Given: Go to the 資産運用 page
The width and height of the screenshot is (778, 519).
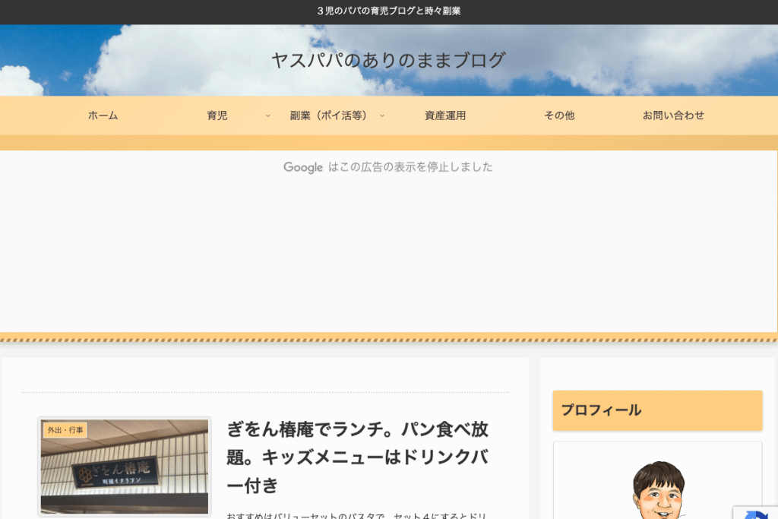Looking at the screenshot, I should click(444, 116).
